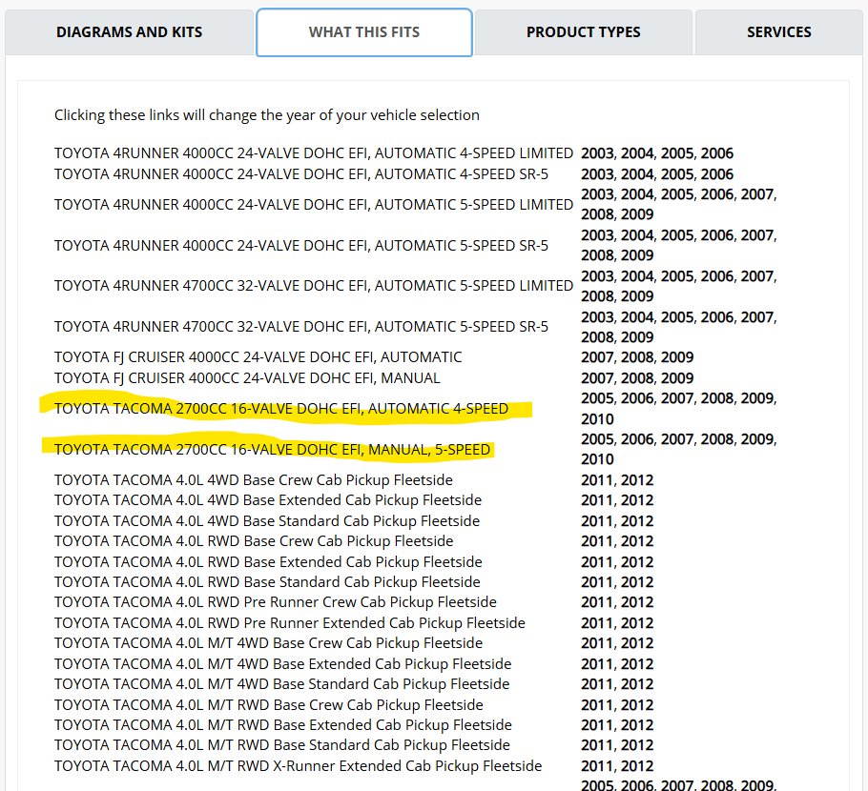Click 2007 for 4Runner 4000CC 5-Speed Limited
The width and height of the screenshot is (868, 791).
[x=757, y=194]
